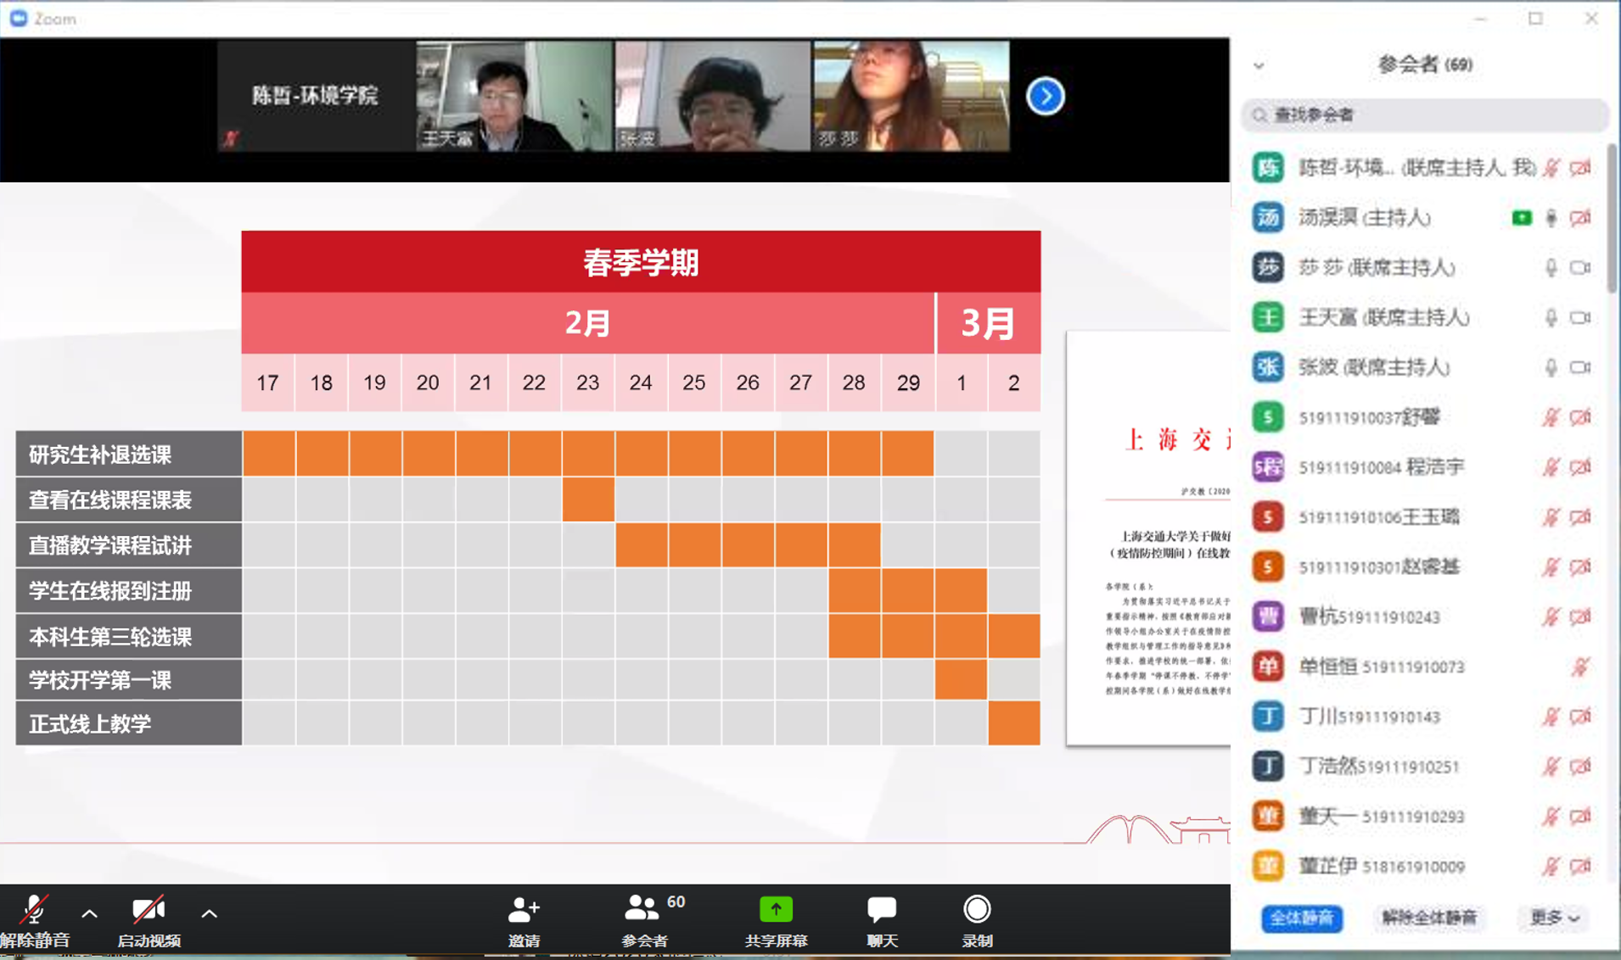Click the 全体静音 button
Viewport: 1621px width, 960px height.
pos(1303,918)
